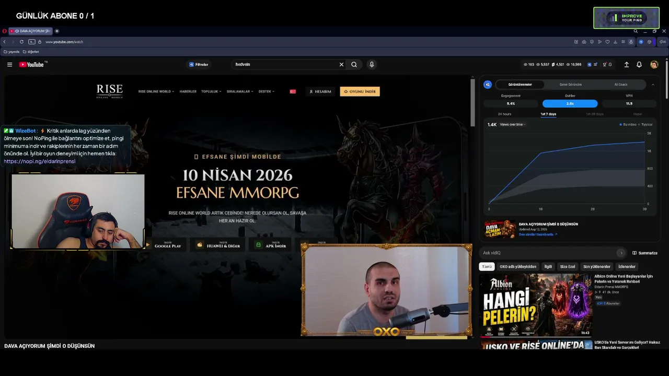This screenshot has height=376, width=669.
Task: Click the VPN badge in address bar
Action: click(x=32, y=42)
